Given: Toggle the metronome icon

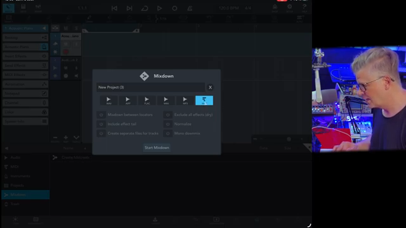Looking at the screenshot, I should pyautogui.click(x=190, y=8).
